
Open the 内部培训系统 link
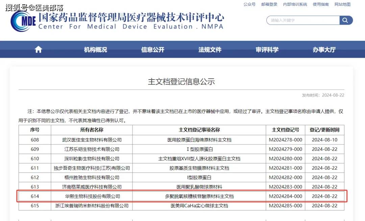[295, 4]
